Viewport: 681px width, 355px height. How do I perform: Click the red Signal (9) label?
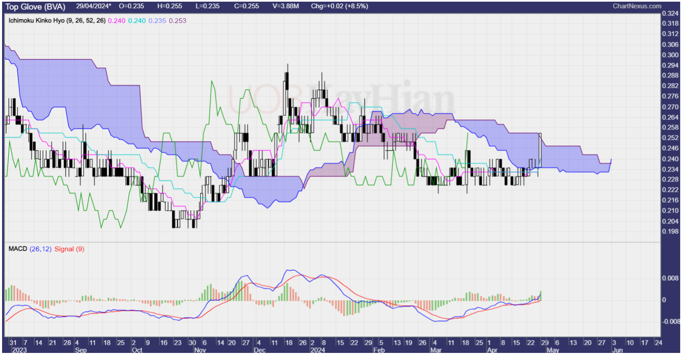(69, 249)
